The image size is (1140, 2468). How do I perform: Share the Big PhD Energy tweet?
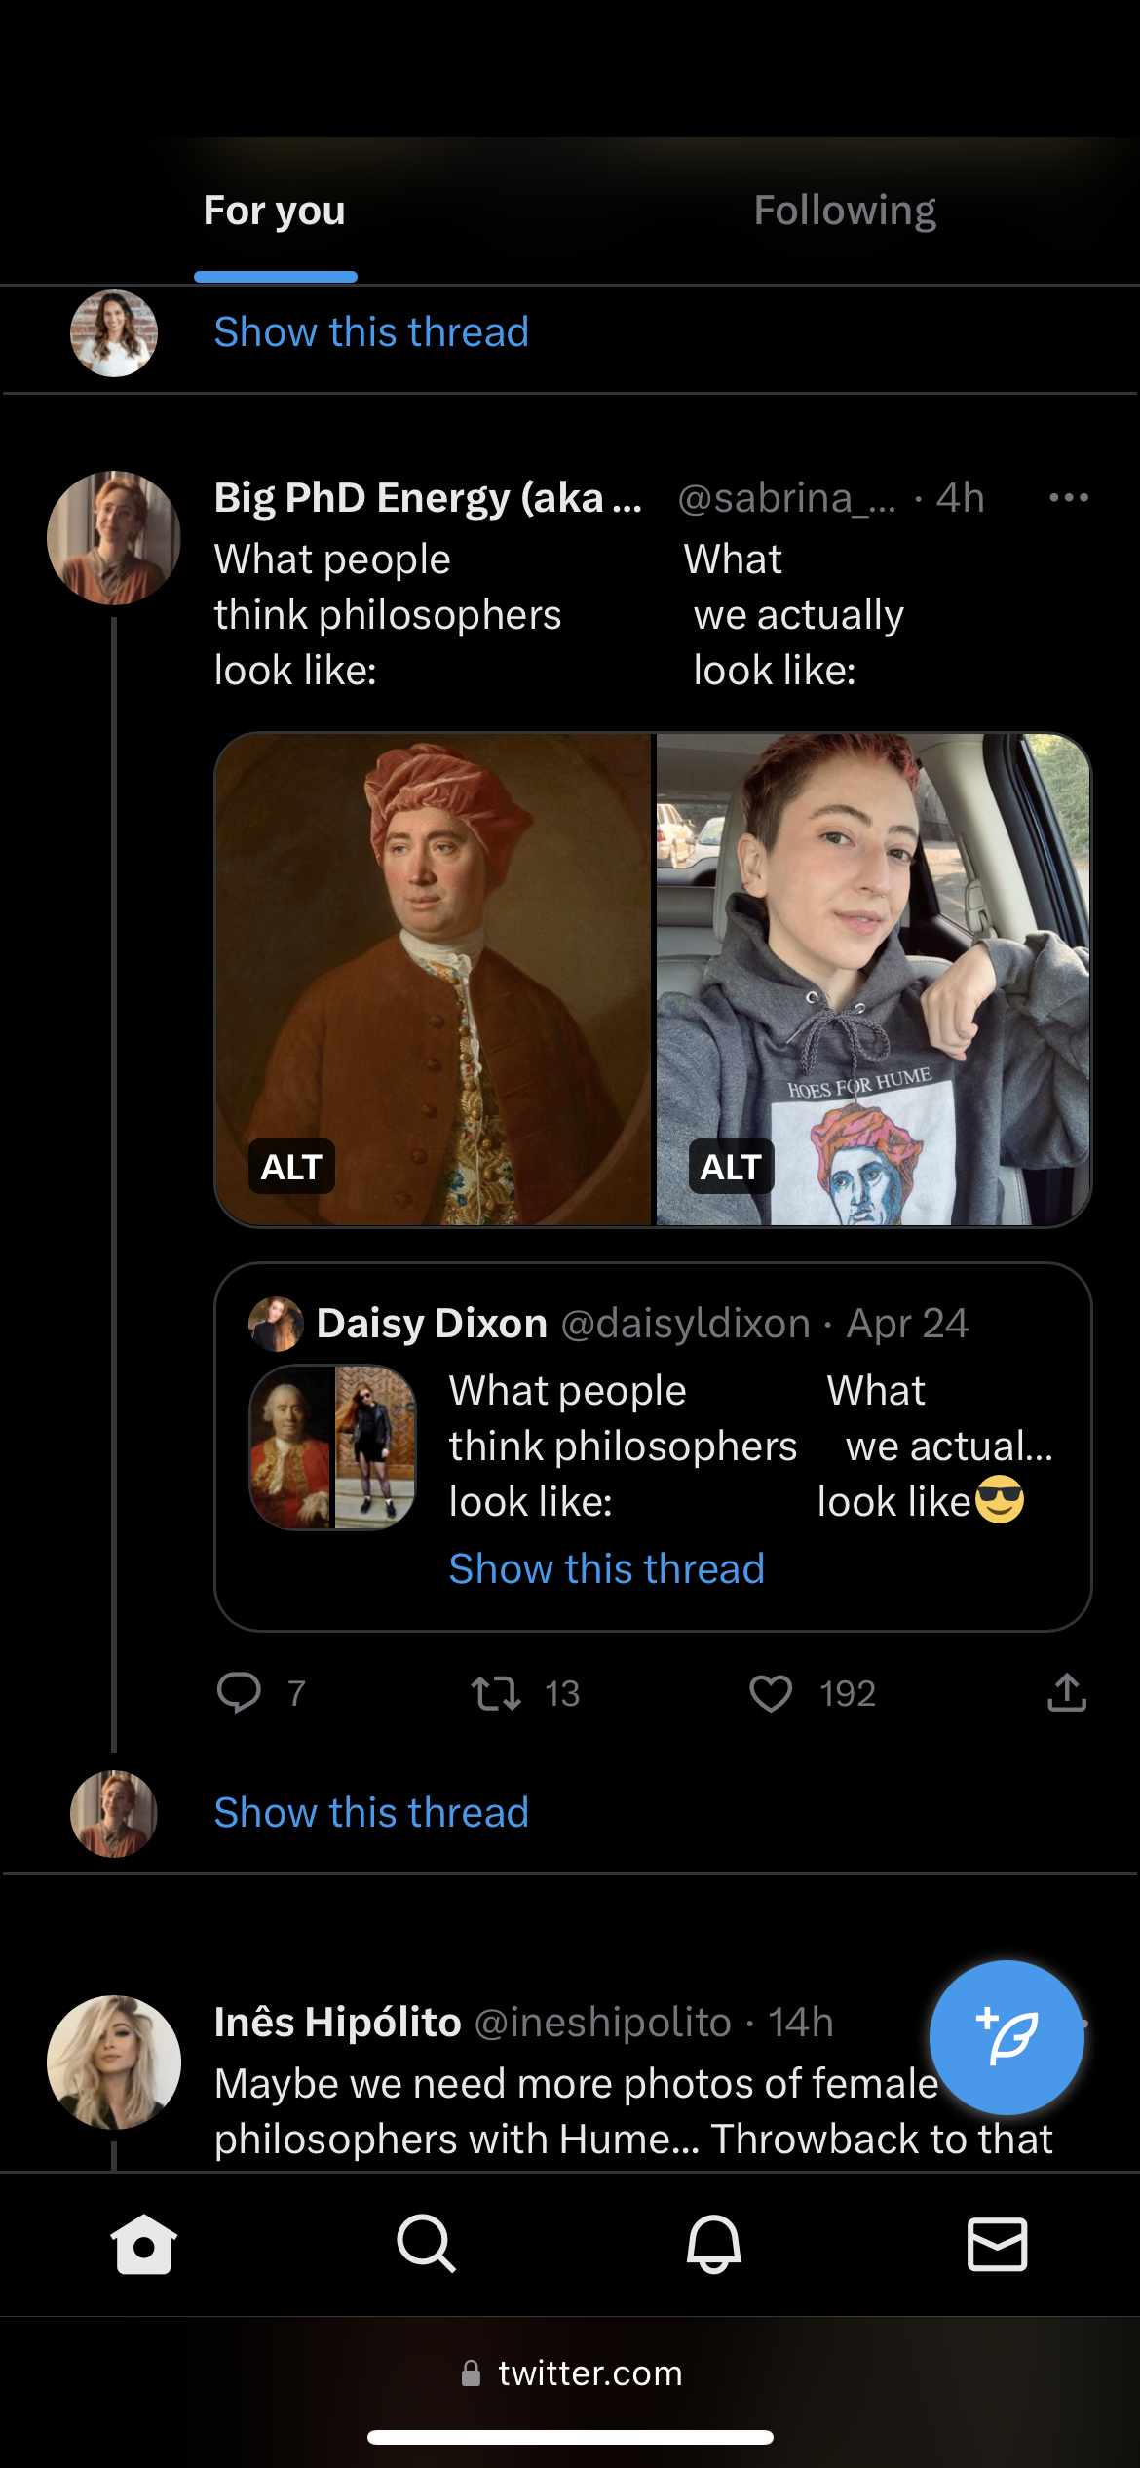pos(1067,1693)
